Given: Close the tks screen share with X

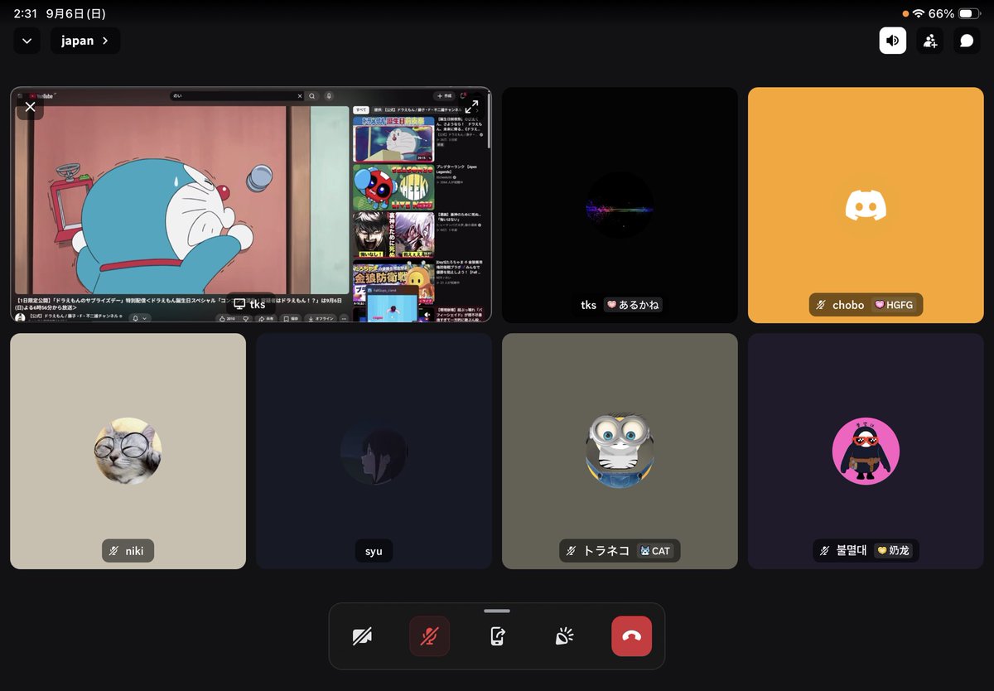Looking at the screenshot, I should coord(30,107).
